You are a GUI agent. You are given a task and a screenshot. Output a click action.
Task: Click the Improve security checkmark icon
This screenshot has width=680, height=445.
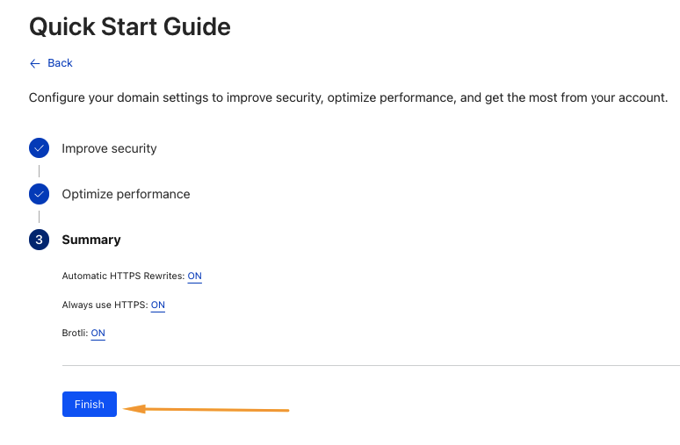click(x=39, y=148)
